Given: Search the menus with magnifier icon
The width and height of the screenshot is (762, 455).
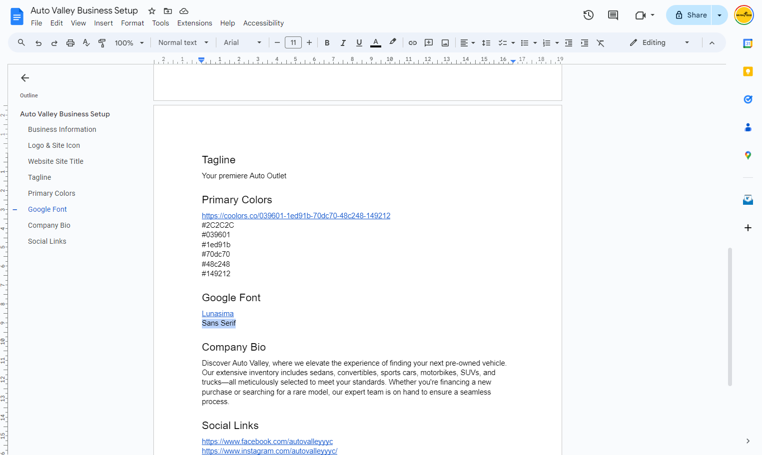Looking at the screenshot, I should pos(21,43).
